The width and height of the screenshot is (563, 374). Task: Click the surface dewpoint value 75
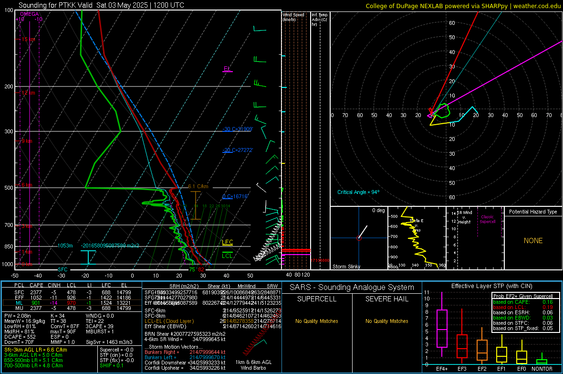[192, 269]
